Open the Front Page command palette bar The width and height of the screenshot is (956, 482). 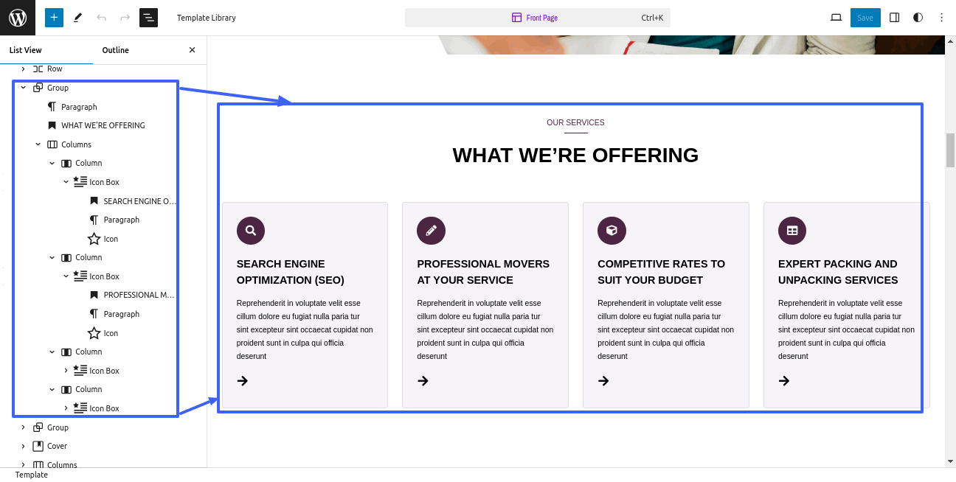[537, 18]
